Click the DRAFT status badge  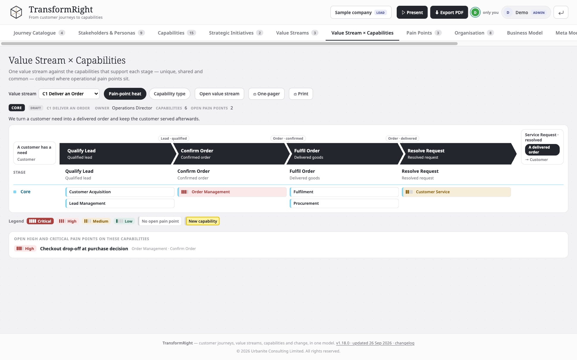36,108
